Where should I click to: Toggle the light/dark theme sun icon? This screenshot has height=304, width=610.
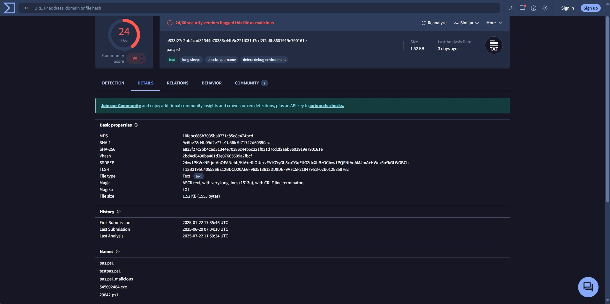point(545,8)
